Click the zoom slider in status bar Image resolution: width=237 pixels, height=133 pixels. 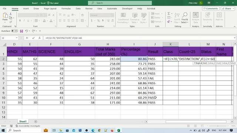218,126
